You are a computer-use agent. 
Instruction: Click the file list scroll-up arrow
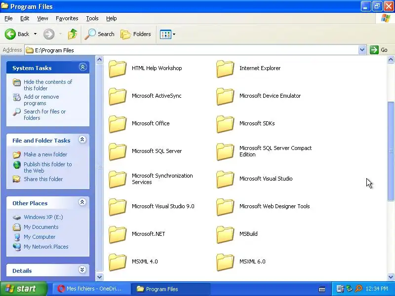391,59
